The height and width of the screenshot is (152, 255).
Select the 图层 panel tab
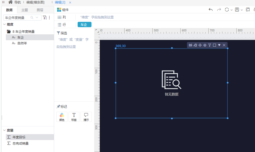pos(40,10)
